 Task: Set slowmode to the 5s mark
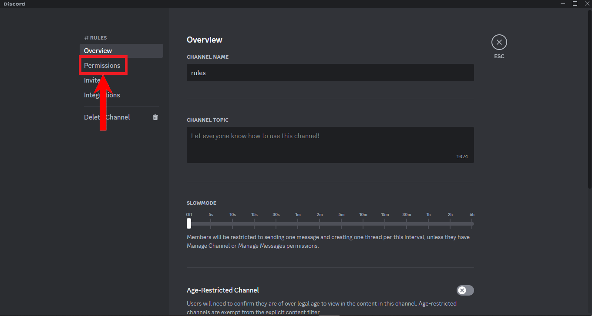tap(211, 223)
